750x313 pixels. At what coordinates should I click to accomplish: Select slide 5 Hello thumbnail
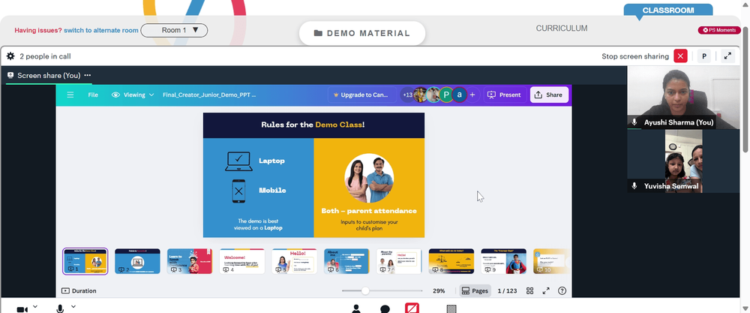click(294, 261)
